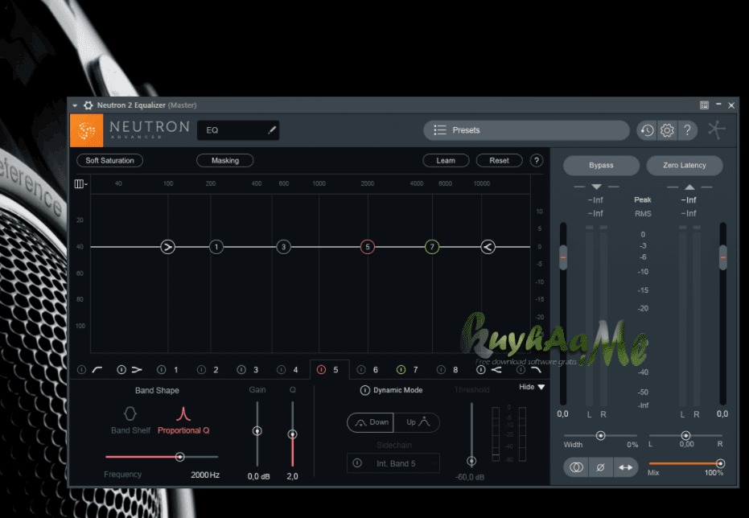Open the history clock icon
Image resolution: width=749 pixels, height=518 pixels.
[x=647, y=130]
